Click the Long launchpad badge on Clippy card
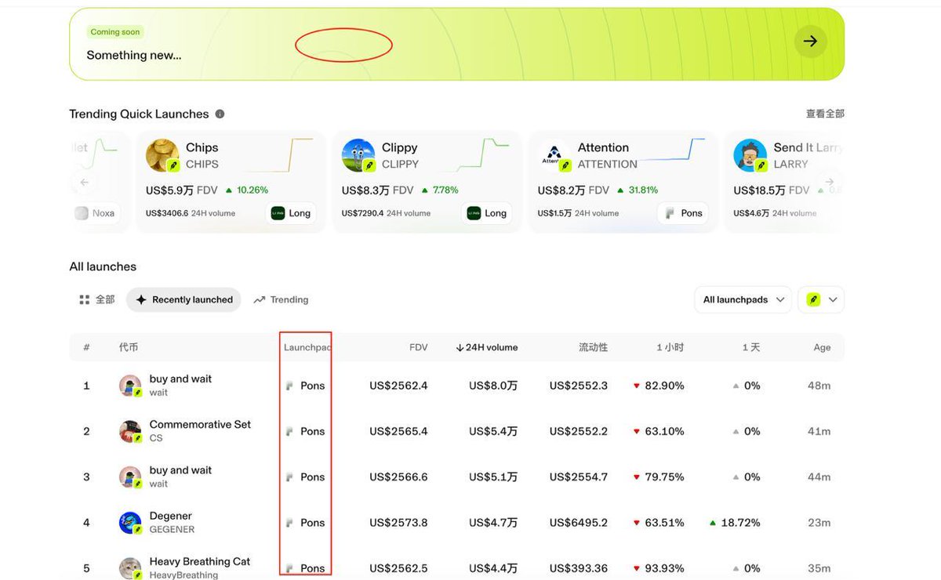The width and height of the screenshot is (941, 580). 487,213
